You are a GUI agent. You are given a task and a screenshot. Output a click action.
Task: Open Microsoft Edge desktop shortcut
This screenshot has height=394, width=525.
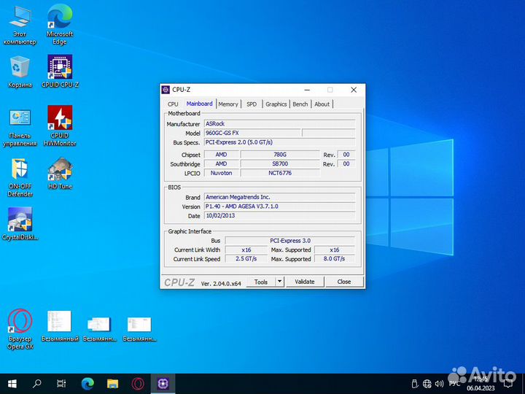[60, 26]
